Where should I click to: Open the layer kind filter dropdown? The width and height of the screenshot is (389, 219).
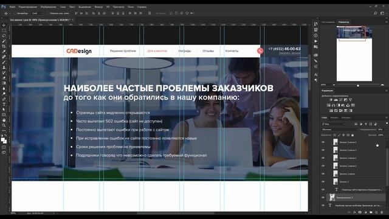pyautogui.click(x=334, y=124)
